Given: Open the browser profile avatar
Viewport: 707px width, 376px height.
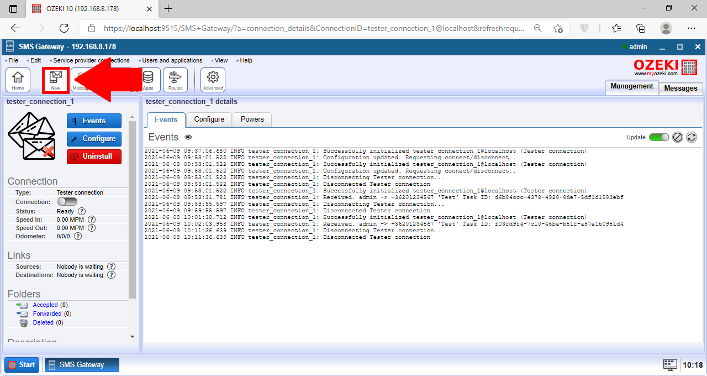Looking at the screenshot, I should click(666, 28).
